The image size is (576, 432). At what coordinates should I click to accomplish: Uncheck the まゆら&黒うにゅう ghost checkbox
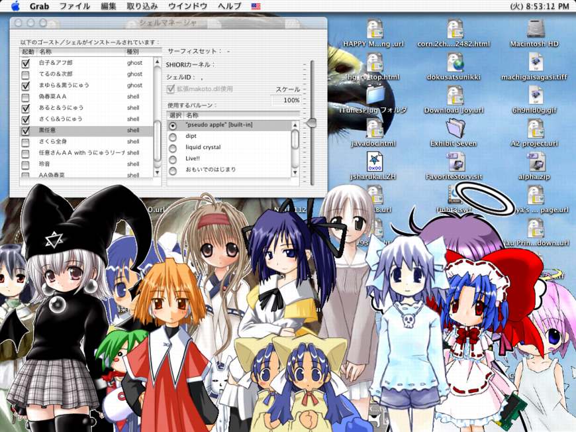(25, 85)
